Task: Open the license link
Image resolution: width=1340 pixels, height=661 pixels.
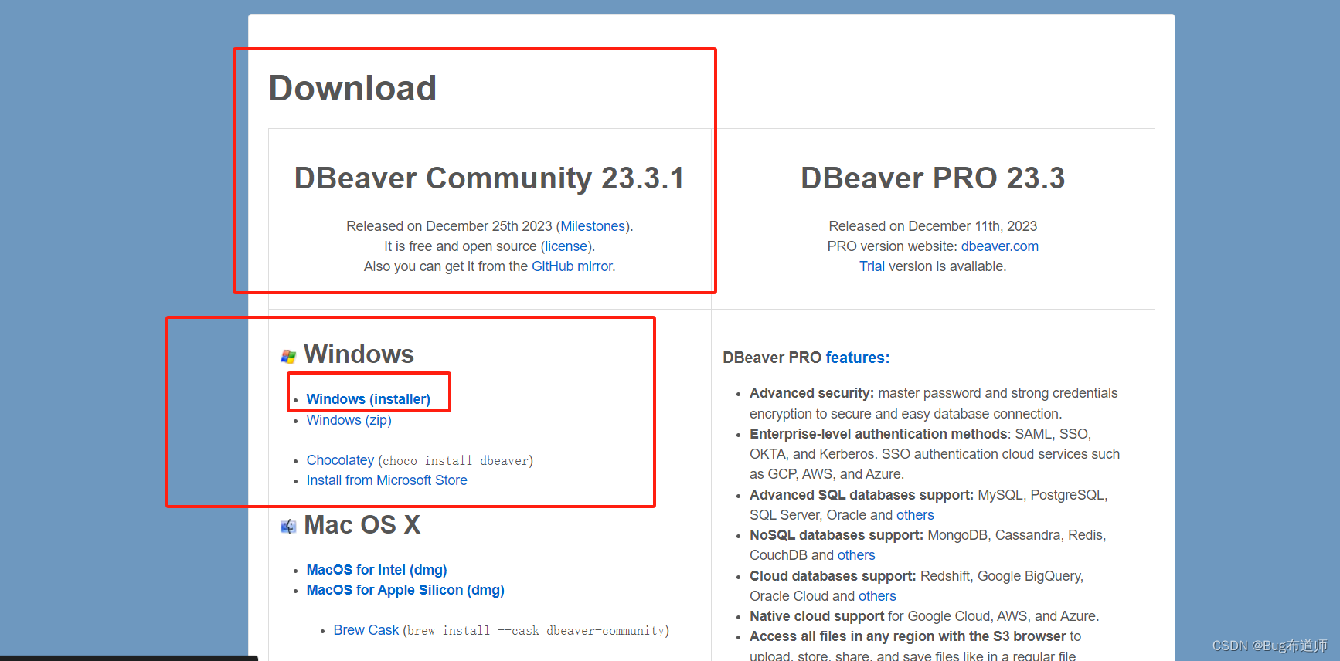Action: pos(566,246)
